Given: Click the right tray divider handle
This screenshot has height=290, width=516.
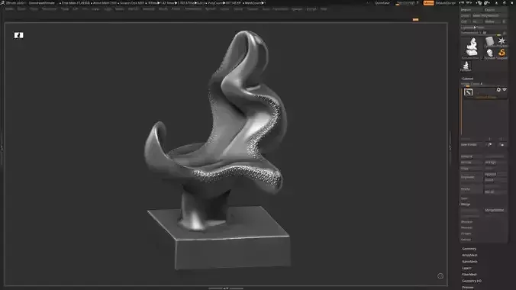Looking at the screenshot, I should pyautogui.click(x=450, y=147).
